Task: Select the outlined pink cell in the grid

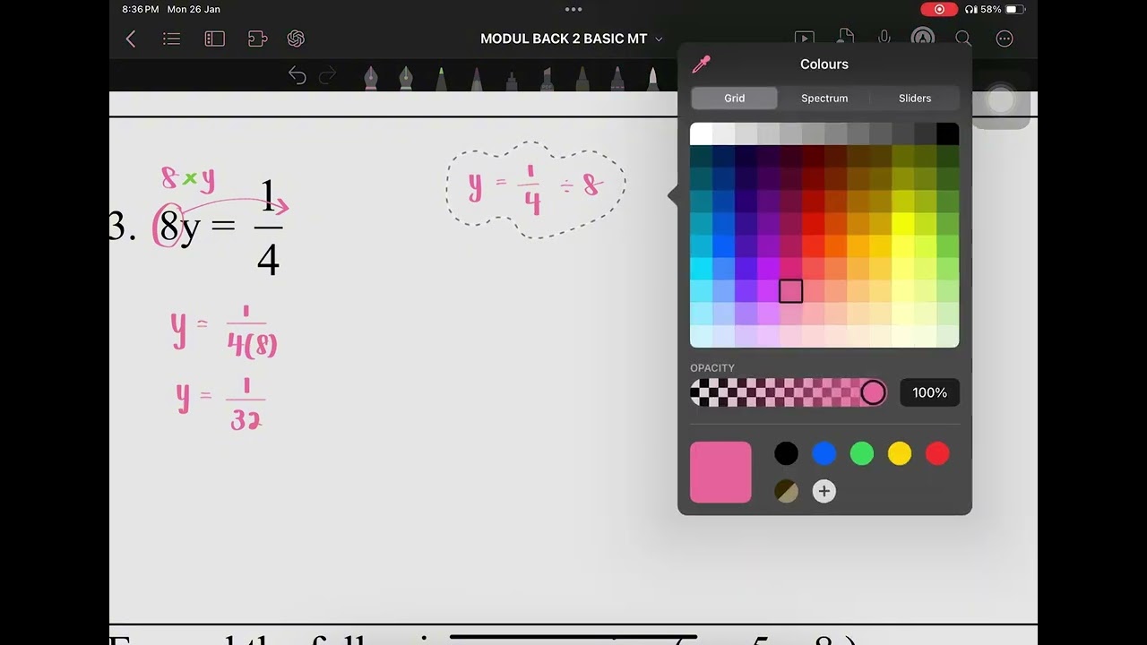Action: point(790,291)
